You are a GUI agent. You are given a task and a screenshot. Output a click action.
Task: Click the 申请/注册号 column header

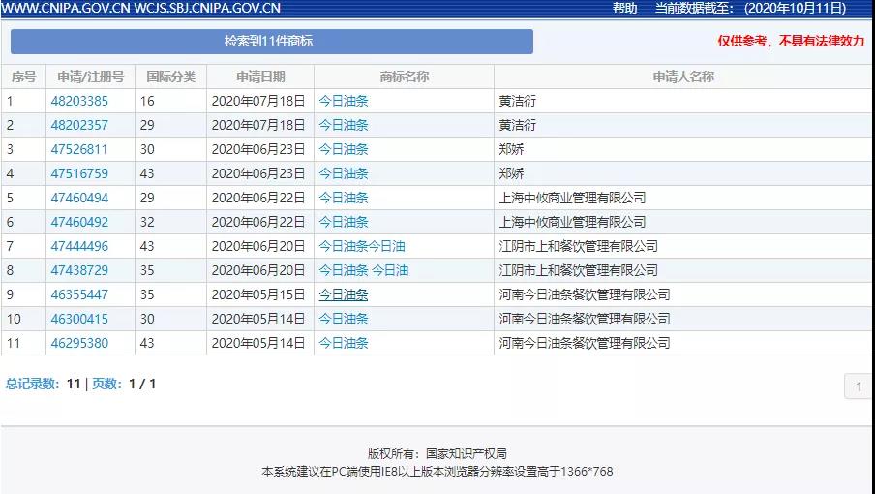(90, 77)
